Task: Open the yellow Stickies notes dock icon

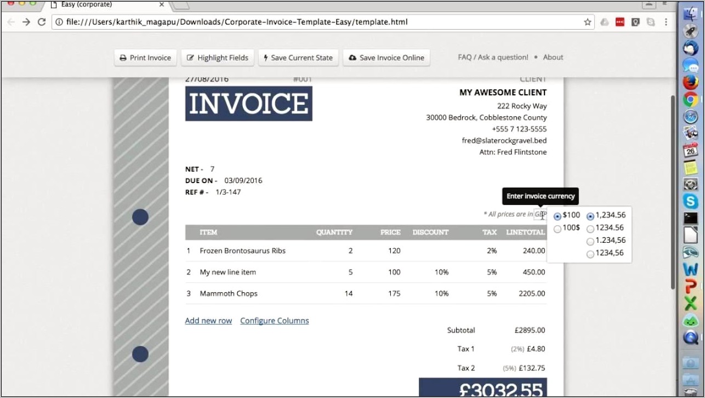Action: coord(690,167)
